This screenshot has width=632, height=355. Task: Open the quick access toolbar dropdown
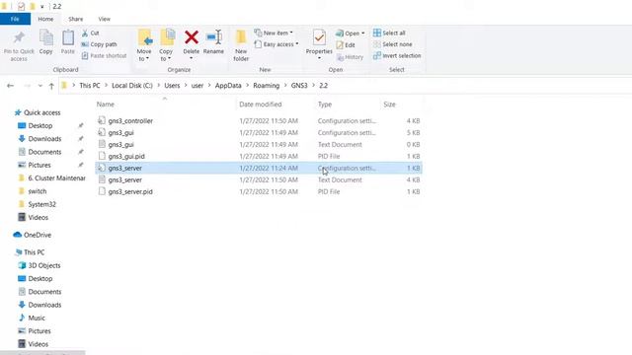pyautogui.click(x=41, y=7)
